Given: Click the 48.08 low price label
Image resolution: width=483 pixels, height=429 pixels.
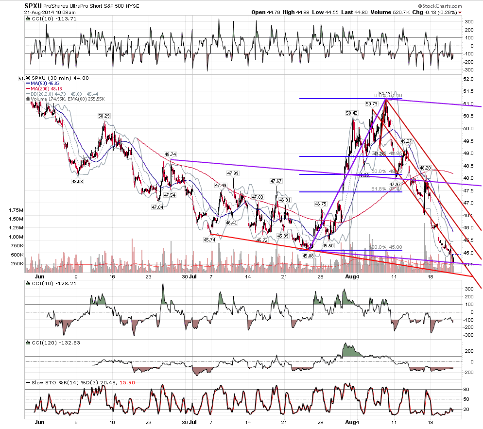Looking at the screenshot, I should click(x=77, y=182).
